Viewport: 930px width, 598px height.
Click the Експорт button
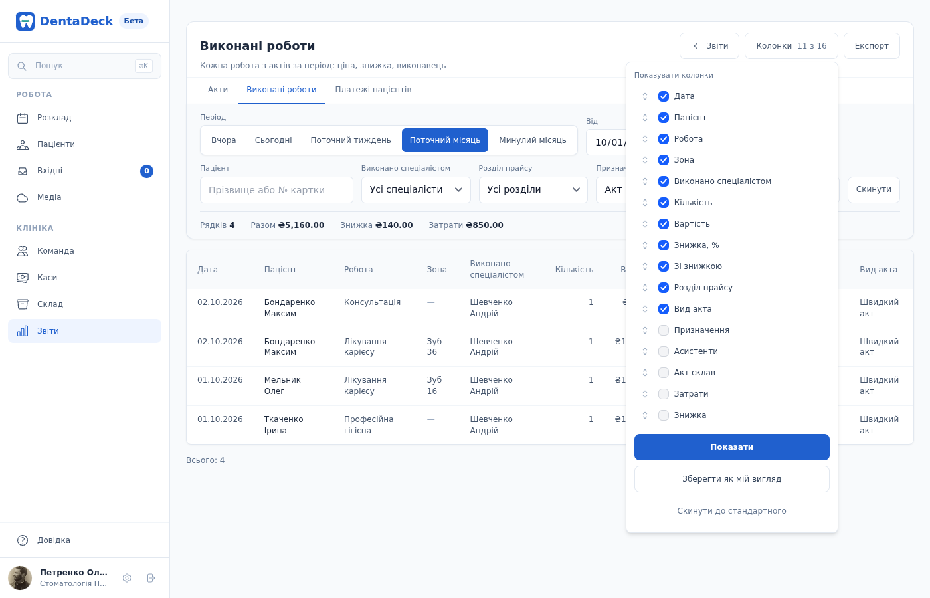tap(872, 46)
